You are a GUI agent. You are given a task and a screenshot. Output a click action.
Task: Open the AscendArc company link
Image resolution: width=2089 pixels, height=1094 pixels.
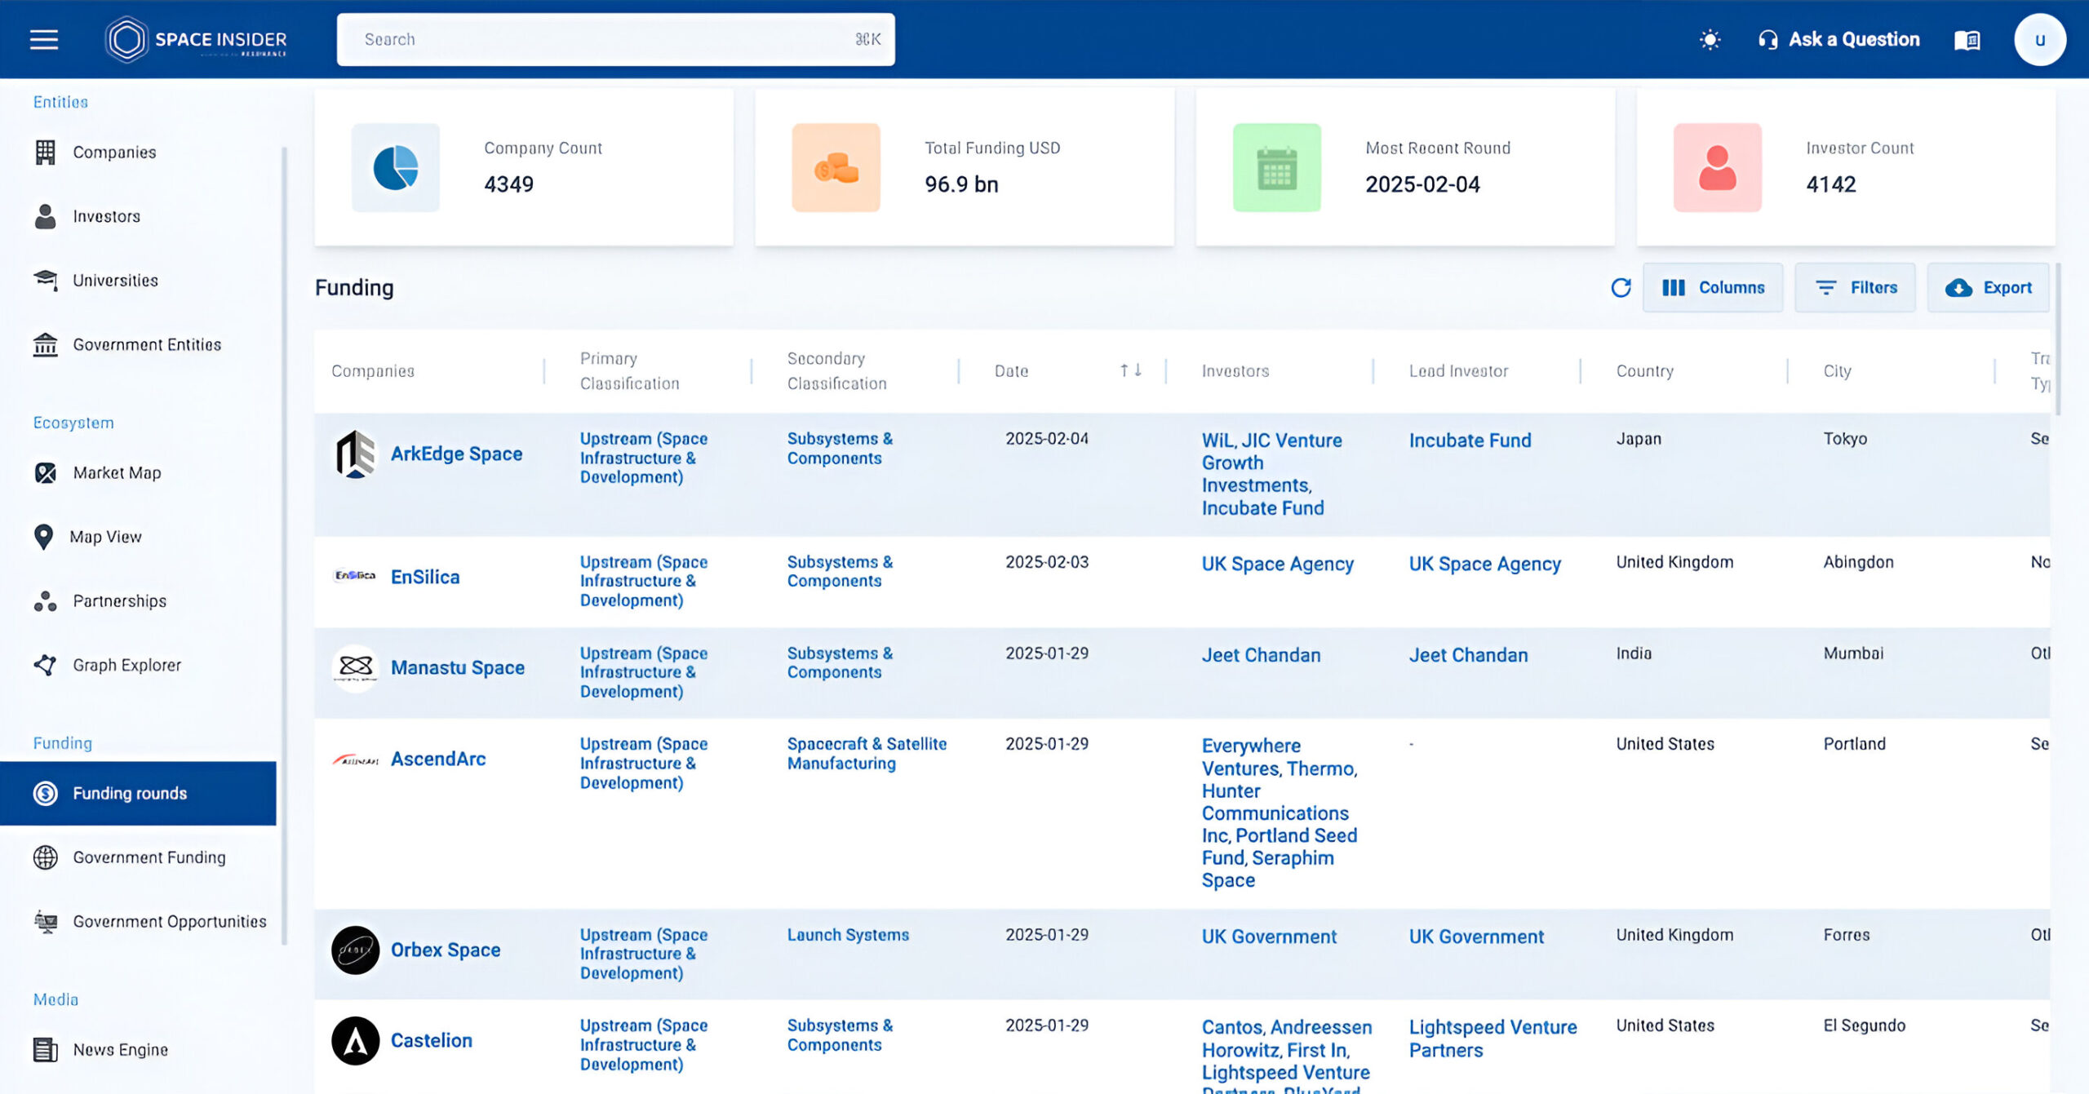[438, 759]
